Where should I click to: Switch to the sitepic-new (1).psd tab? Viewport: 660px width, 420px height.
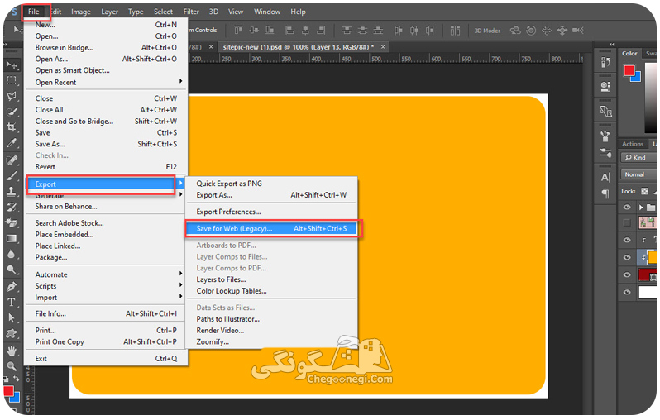point(298,47)
